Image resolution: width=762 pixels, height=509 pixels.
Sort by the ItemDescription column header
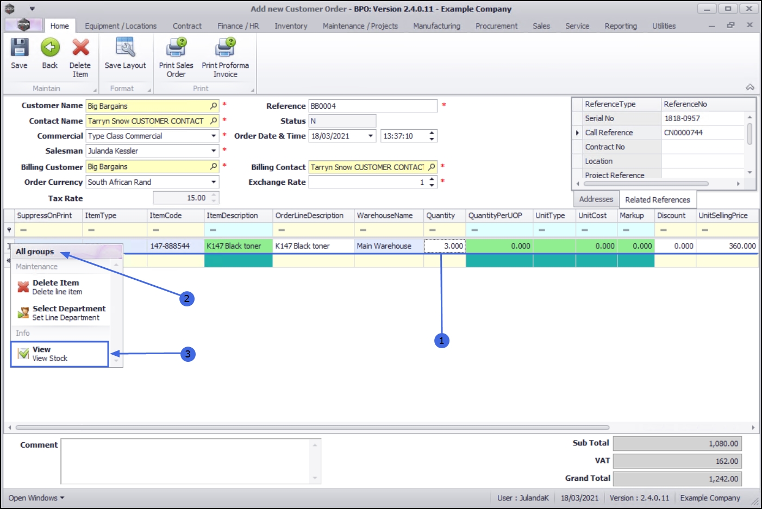(238, 216)
